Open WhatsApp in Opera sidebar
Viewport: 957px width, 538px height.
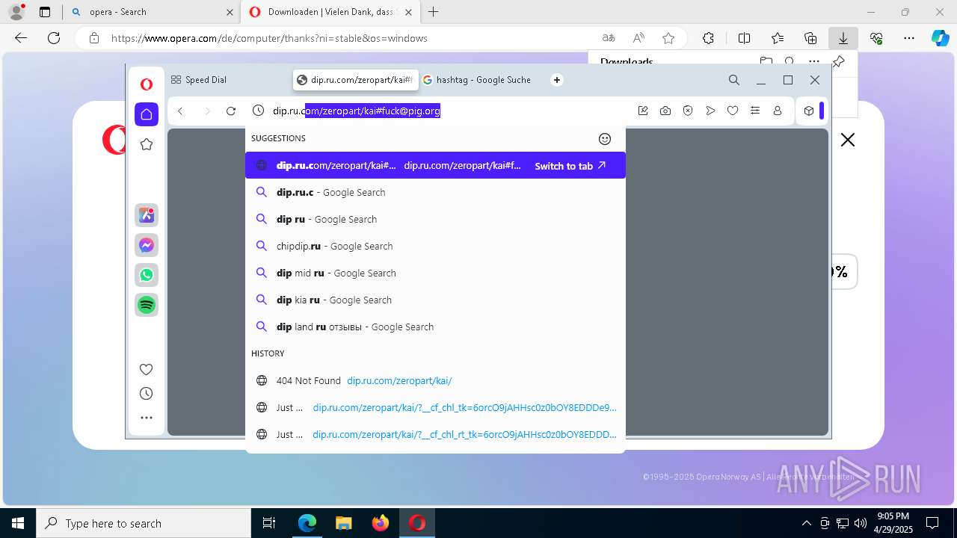(x=147, y=275)
